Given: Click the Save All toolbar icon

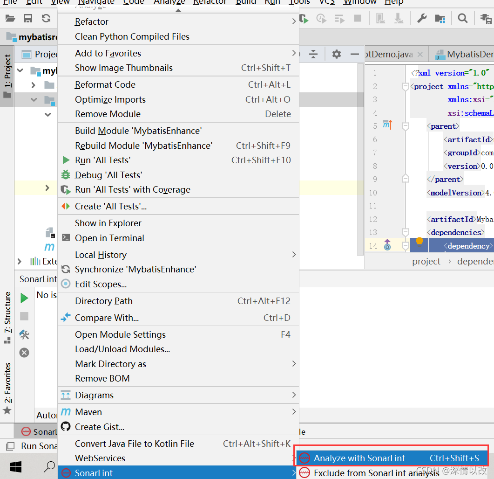Looking at the screenshot, I should pyautogui.click(x=28, y=18).
